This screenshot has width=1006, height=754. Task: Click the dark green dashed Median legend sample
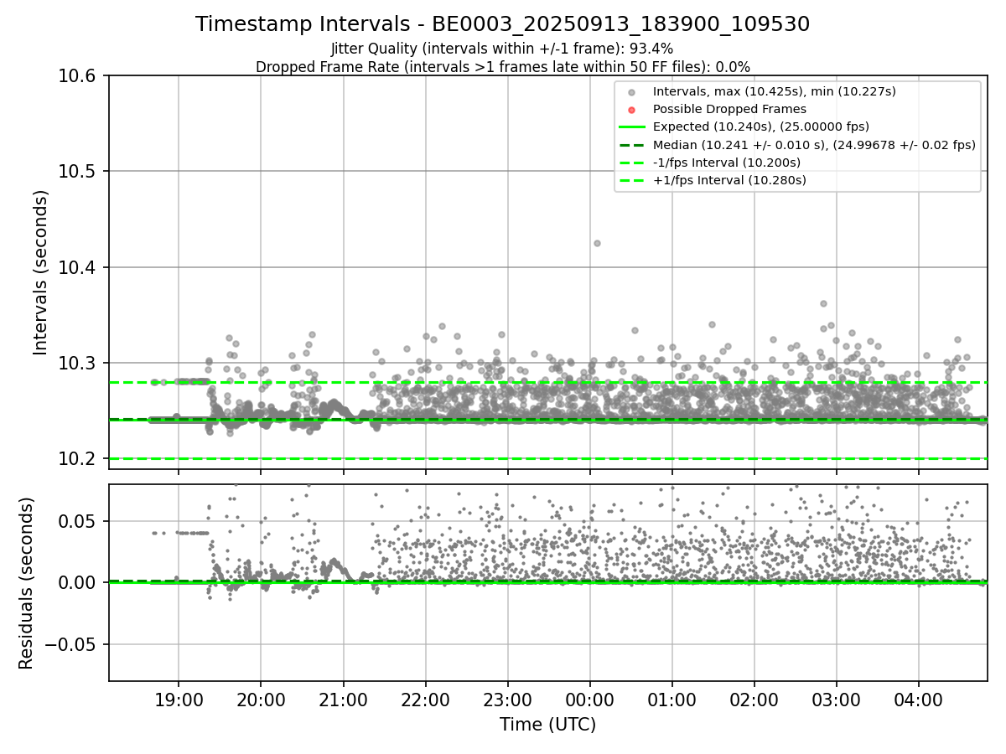632,145
